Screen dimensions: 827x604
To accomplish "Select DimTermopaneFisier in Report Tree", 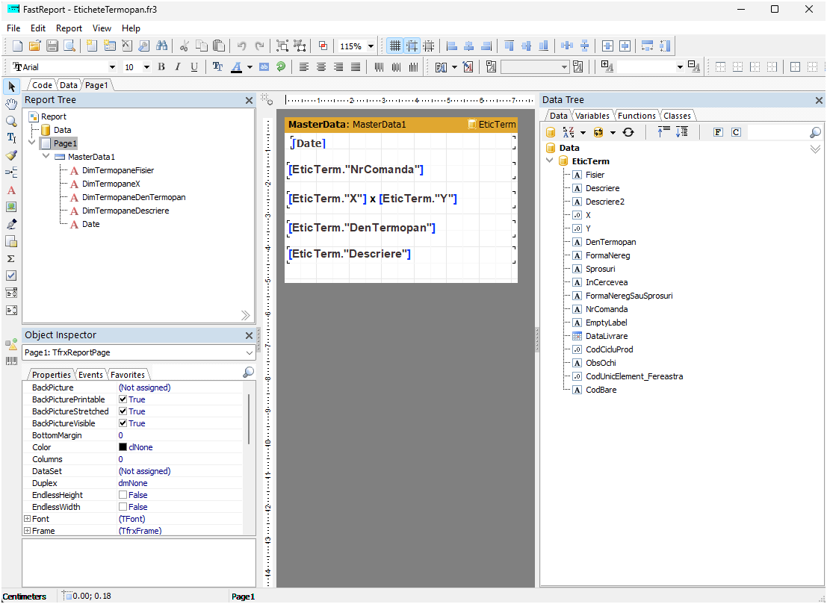I will pyautogui.click(x=118, y=170).
